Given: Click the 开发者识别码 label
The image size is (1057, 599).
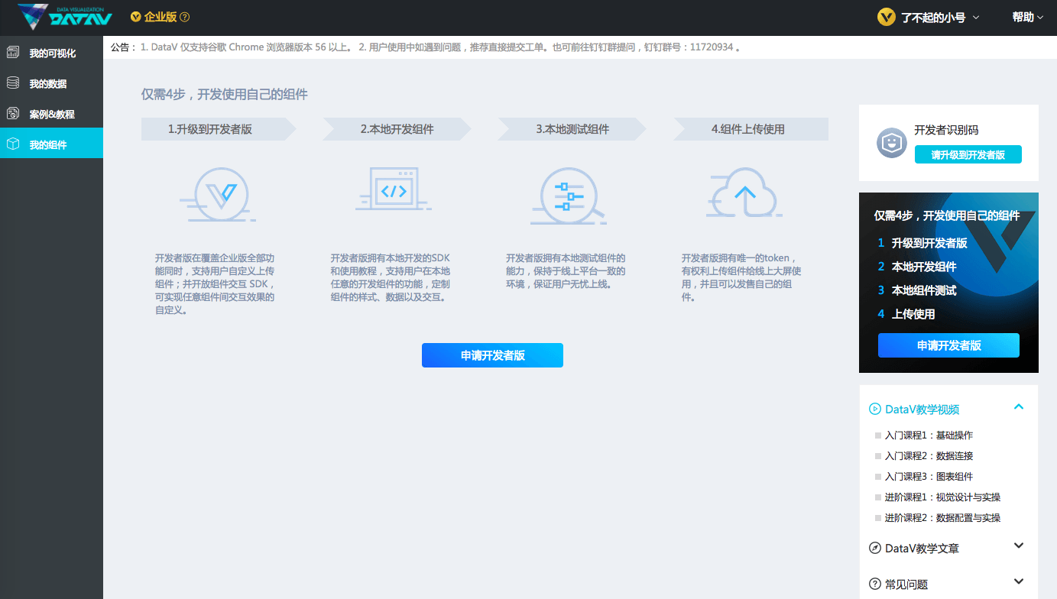Looking at the screenshot, I should click(x=947, y=130).
